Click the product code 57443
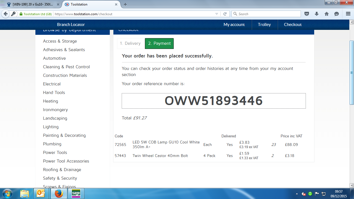Image resolution: width=354 pixels, height=199 pixels. [x=120, y=156]
